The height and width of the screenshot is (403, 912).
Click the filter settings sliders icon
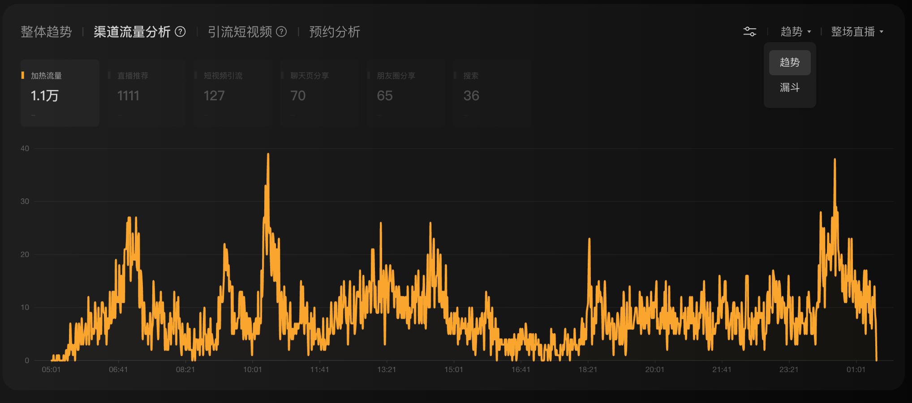749,32
